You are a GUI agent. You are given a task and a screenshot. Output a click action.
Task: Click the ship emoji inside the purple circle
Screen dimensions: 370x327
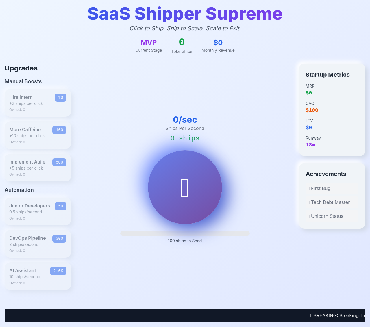[185, 187]
